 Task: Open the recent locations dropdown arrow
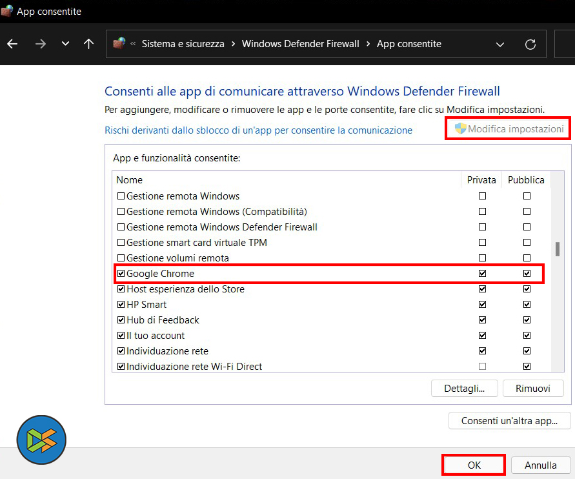[x=65, y=44]
